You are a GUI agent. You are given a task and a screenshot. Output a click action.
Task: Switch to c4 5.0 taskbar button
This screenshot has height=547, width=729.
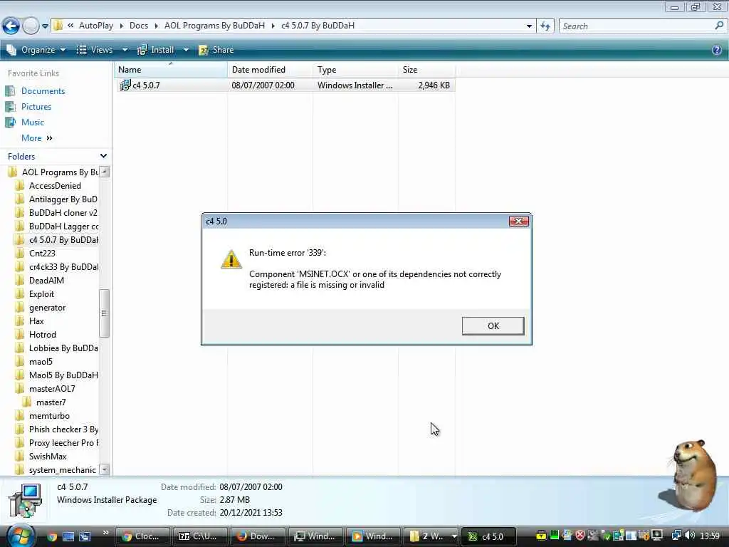tap(488, 536)
